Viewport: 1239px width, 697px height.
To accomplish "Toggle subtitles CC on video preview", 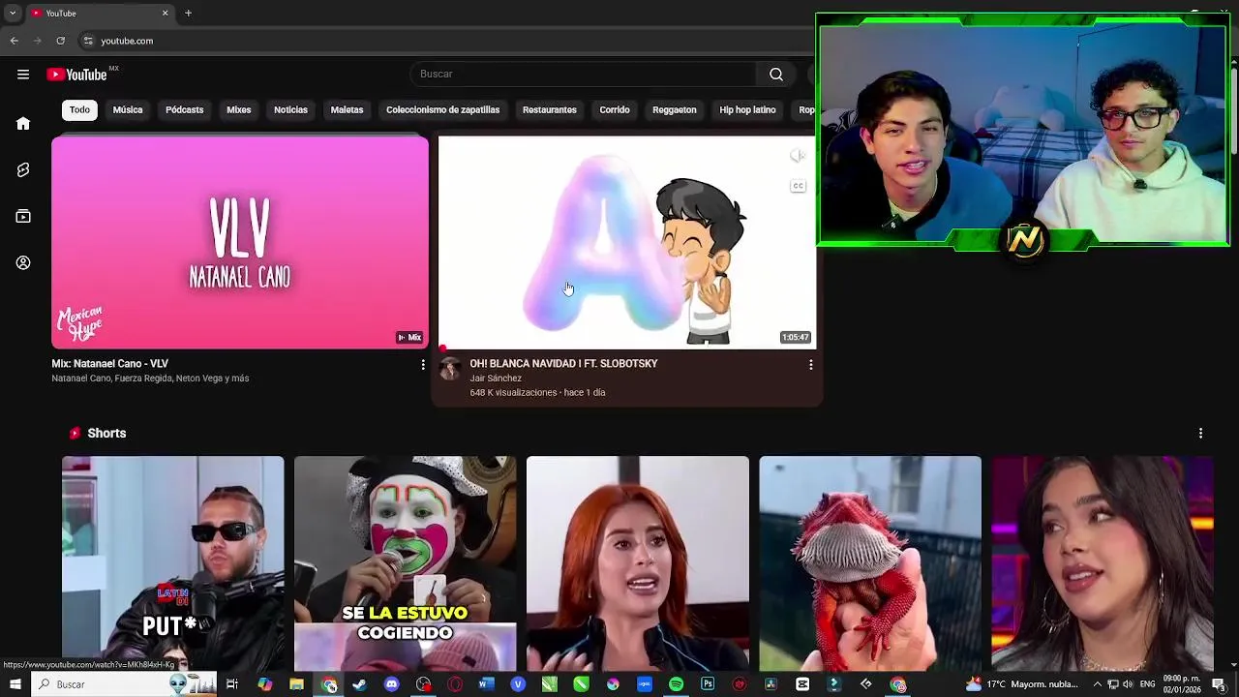I will (x=798, y=186).
